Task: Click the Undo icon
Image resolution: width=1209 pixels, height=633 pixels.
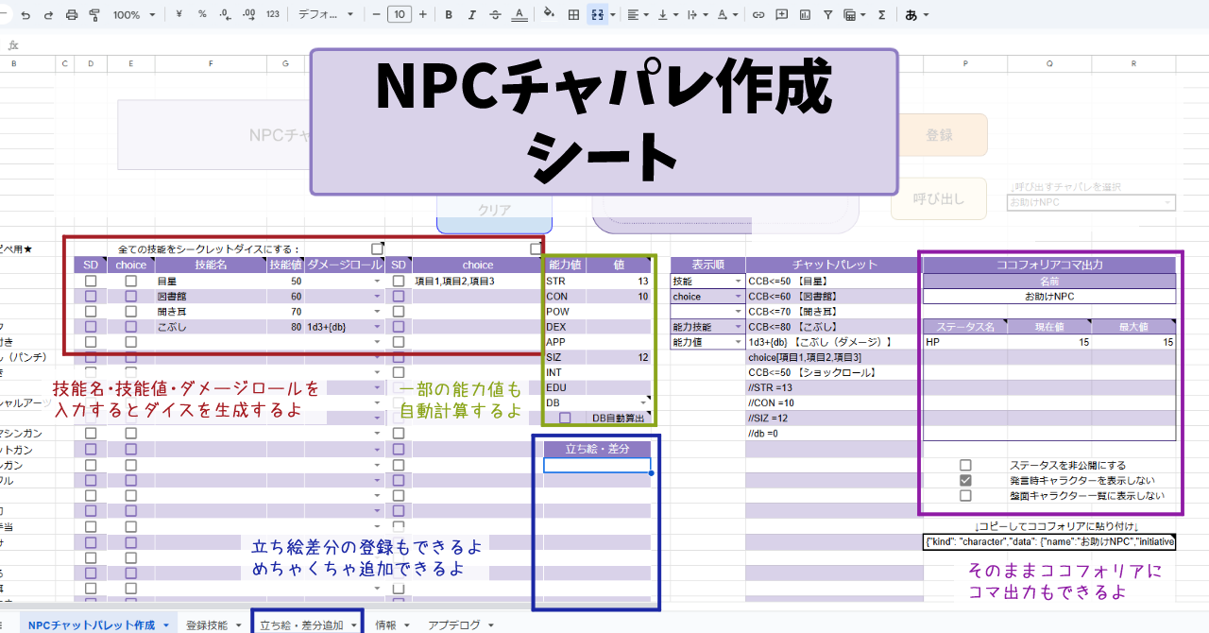Action: tap(26, 14)
